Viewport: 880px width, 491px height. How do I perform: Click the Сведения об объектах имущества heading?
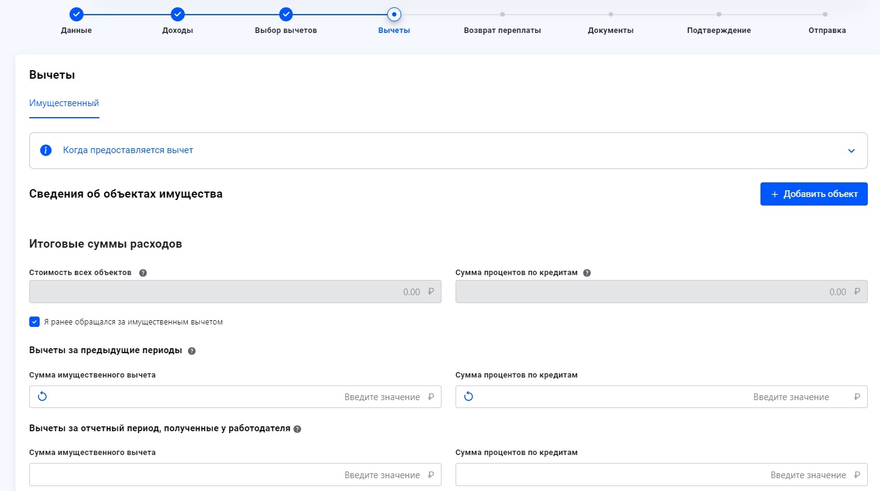(126, 194)
